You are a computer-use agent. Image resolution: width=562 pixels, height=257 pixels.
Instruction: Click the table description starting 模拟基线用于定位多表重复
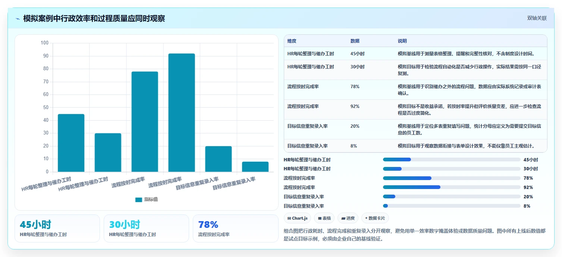coord(469,130)
